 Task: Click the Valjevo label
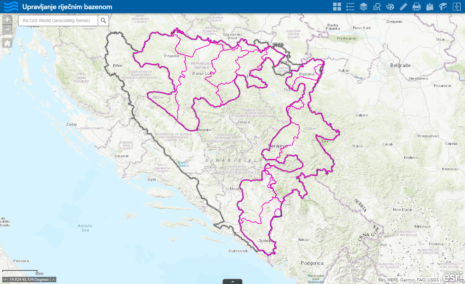click(362, 115)
